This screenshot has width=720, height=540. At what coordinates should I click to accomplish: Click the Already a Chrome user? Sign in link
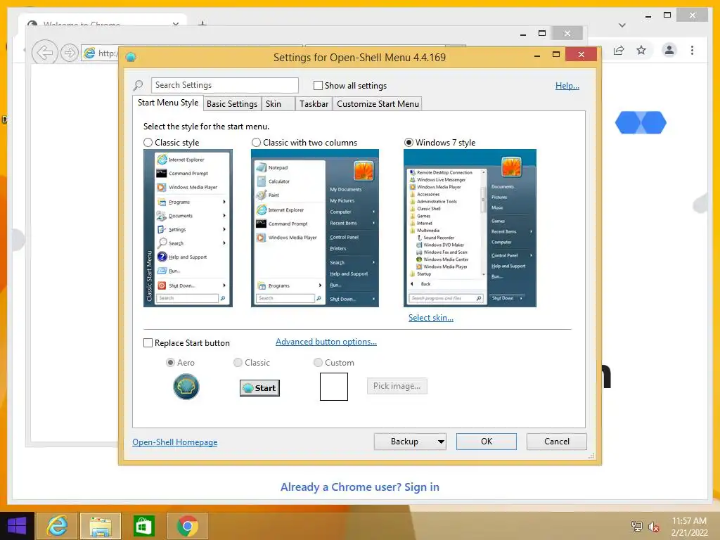pos(359,487)
